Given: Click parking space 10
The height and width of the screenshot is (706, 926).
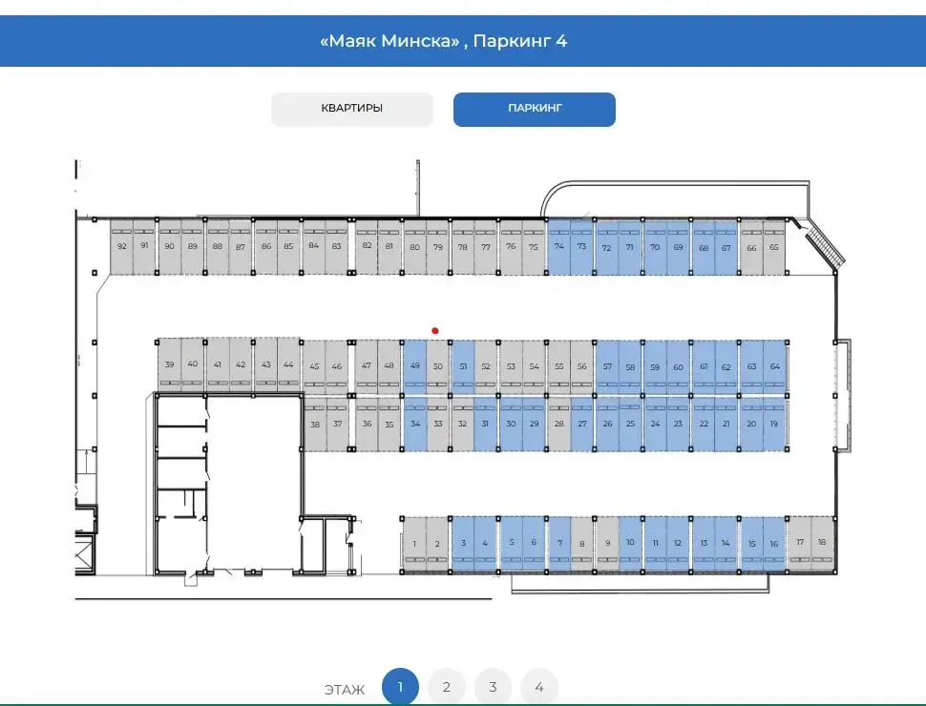Looking at the screenshot, I should (x=630, y=544).
